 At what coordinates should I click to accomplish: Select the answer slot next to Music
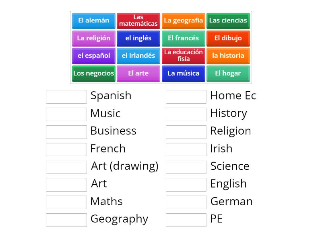pos(66,114)
